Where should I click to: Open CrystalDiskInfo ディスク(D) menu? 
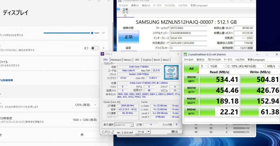(x=170, y=5)
